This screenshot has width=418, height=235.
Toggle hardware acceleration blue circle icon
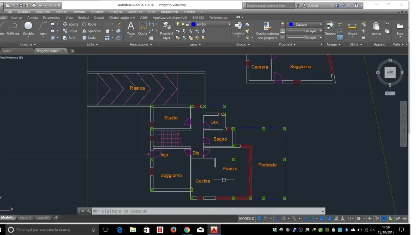coord(384,218)
